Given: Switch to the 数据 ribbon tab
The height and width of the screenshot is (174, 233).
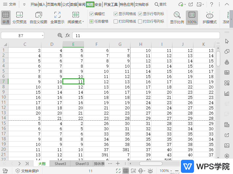Looking at the screenshot, I should click(74, 4).
